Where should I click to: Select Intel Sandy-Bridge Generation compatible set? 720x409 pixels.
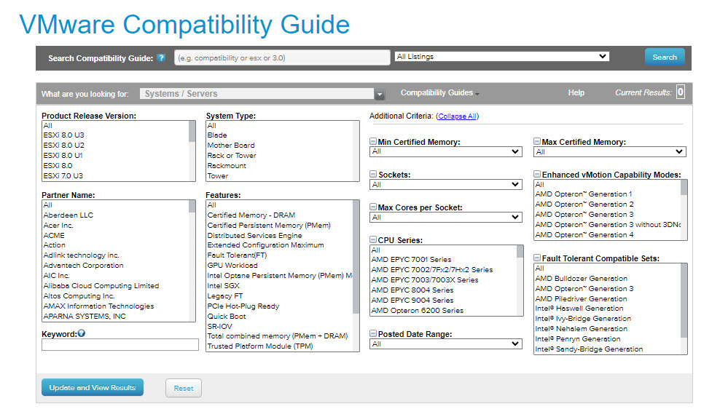click(x=589, y=349)
